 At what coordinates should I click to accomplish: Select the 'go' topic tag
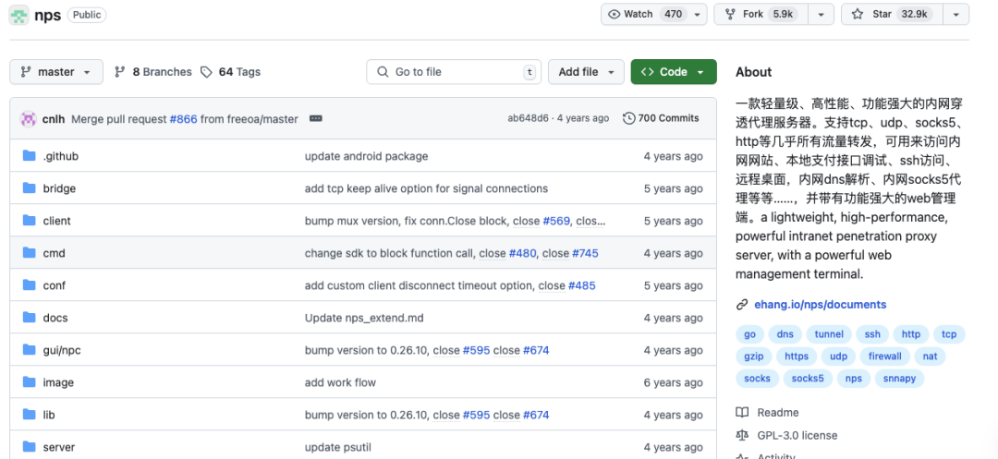(x=749, y=334)
